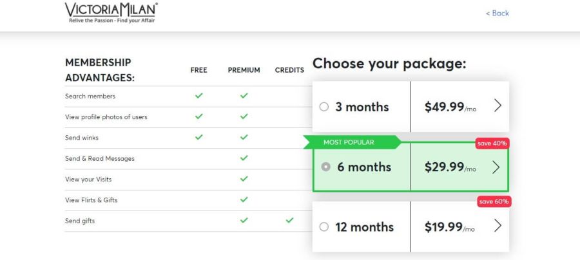Click the arrow for the 6 months package

click(496, 167)
